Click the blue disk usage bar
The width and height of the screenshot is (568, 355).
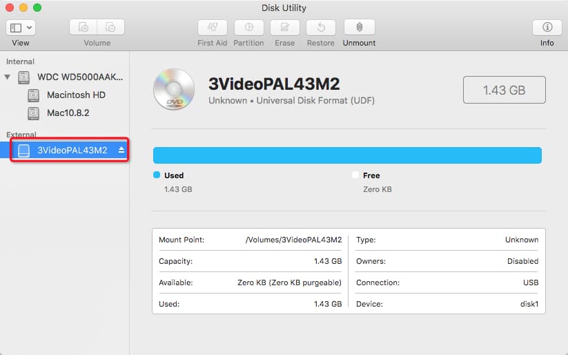pos(346,155)
